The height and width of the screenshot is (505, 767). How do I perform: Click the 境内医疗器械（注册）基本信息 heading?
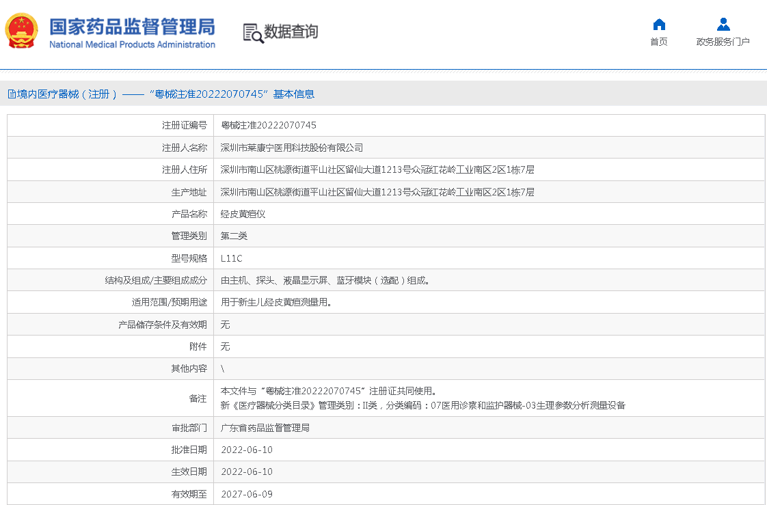pyautogui.click(x=161, y=94)
